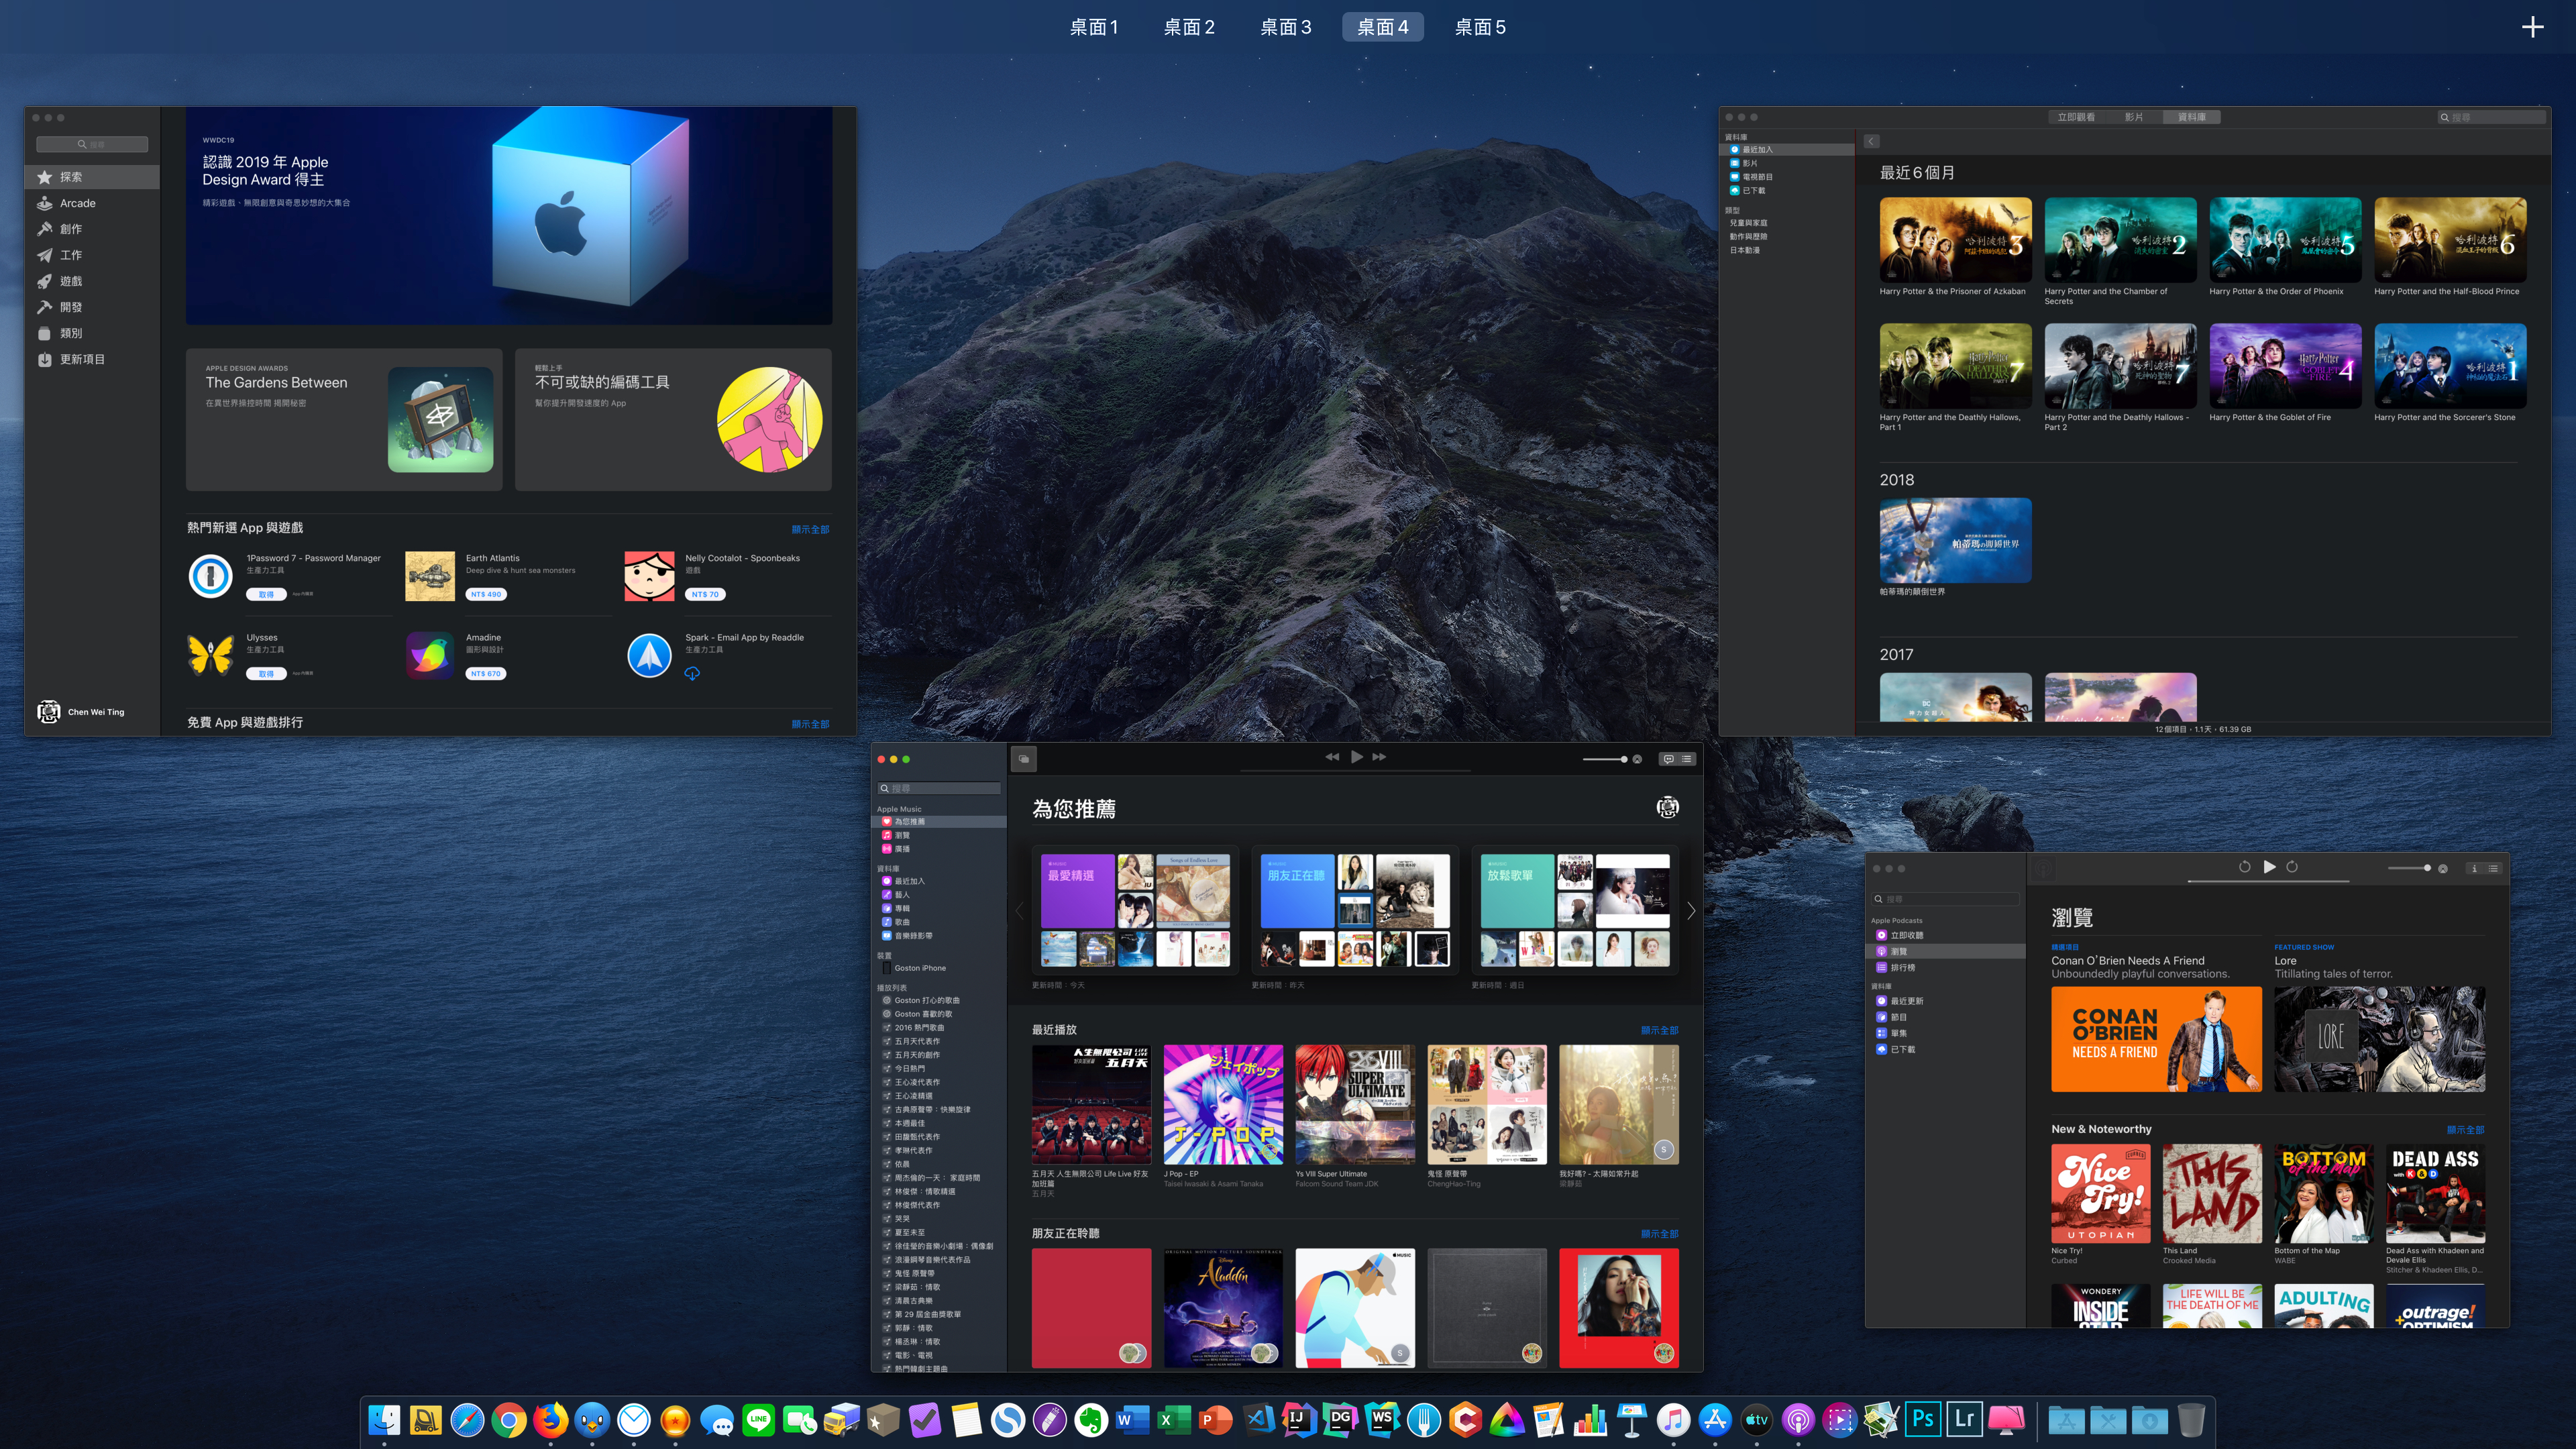Toggle episode info button in Podcasts toolbar
Image resolution: width=2576 pixels, height=1449 pixels.
tap(2474, 868)
